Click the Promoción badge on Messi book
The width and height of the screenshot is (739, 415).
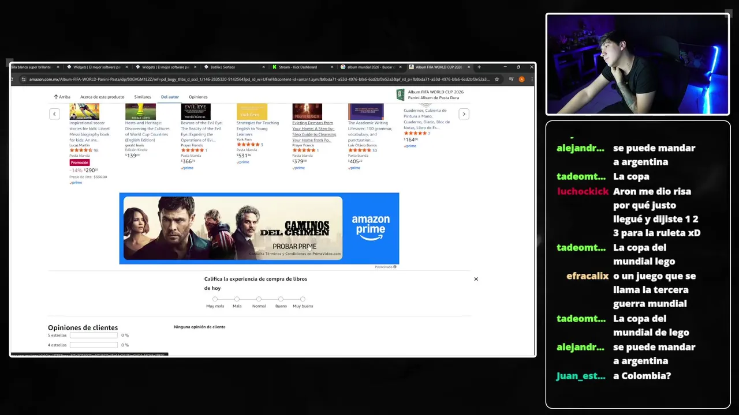(x=80, y=163)
